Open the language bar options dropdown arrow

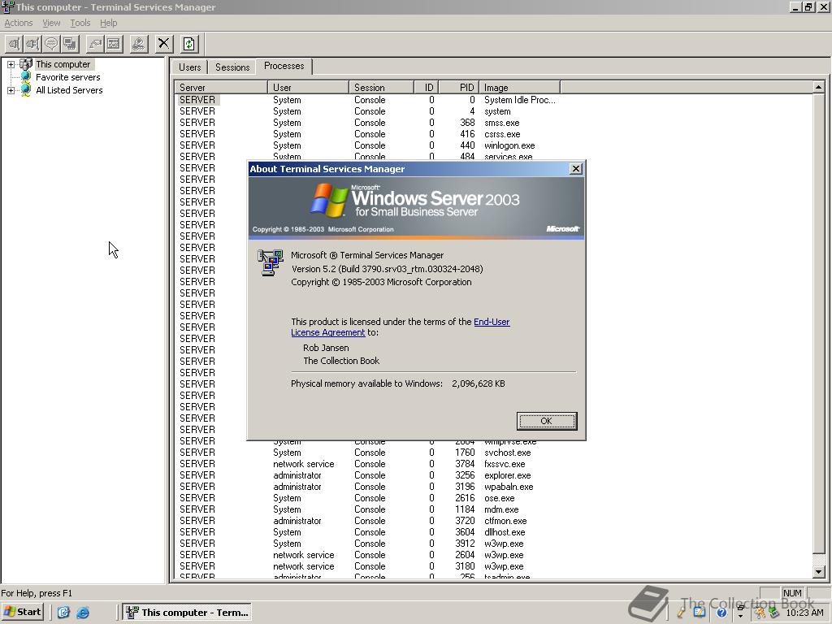pos(741,616)
